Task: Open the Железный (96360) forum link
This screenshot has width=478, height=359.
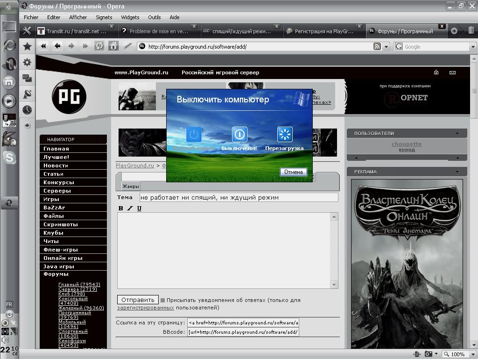Action: (81, 308)
